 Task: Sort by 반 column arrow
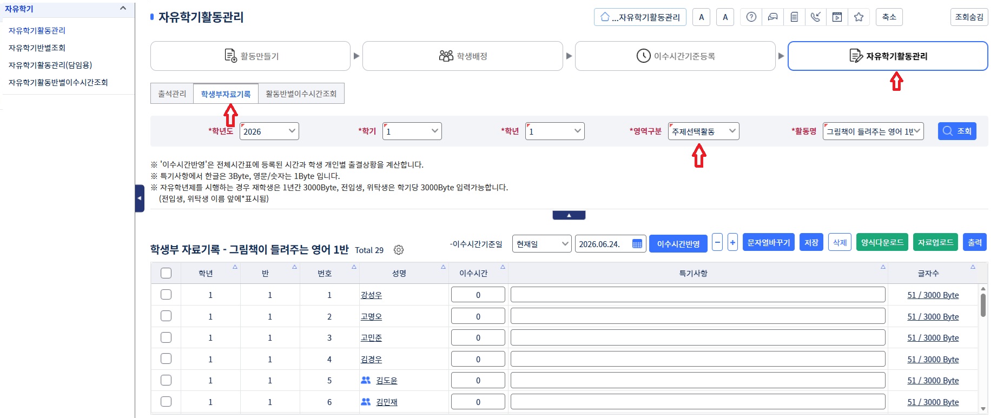click(x=294, y=267)
